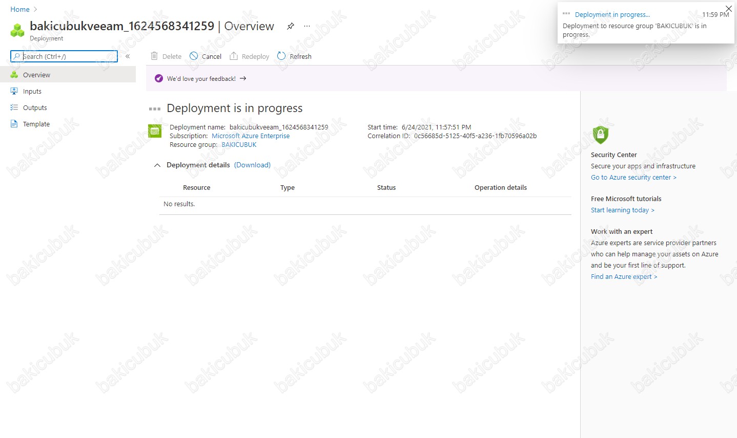
Task: Open the Start learning today link
Action: click(623, 210)
